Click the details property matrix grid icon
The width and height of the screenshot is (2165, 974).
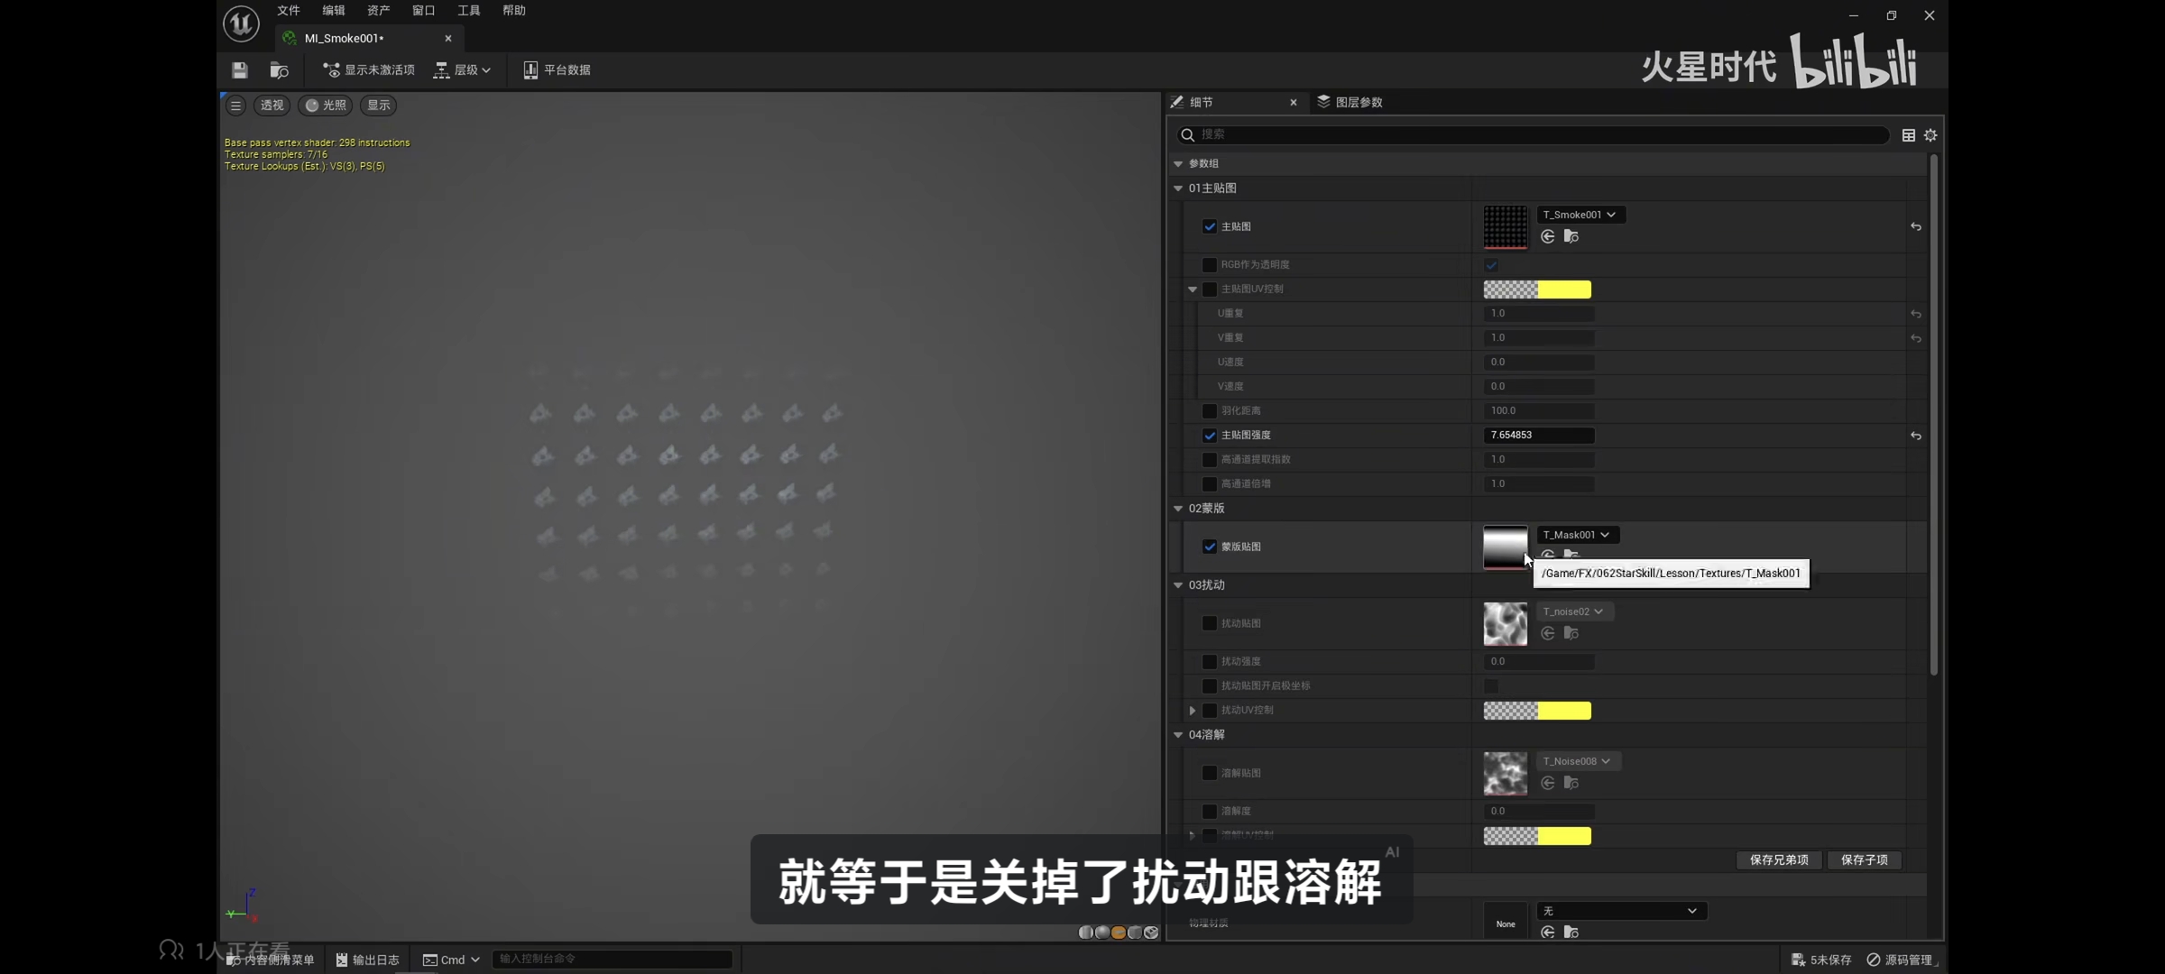1908,134
